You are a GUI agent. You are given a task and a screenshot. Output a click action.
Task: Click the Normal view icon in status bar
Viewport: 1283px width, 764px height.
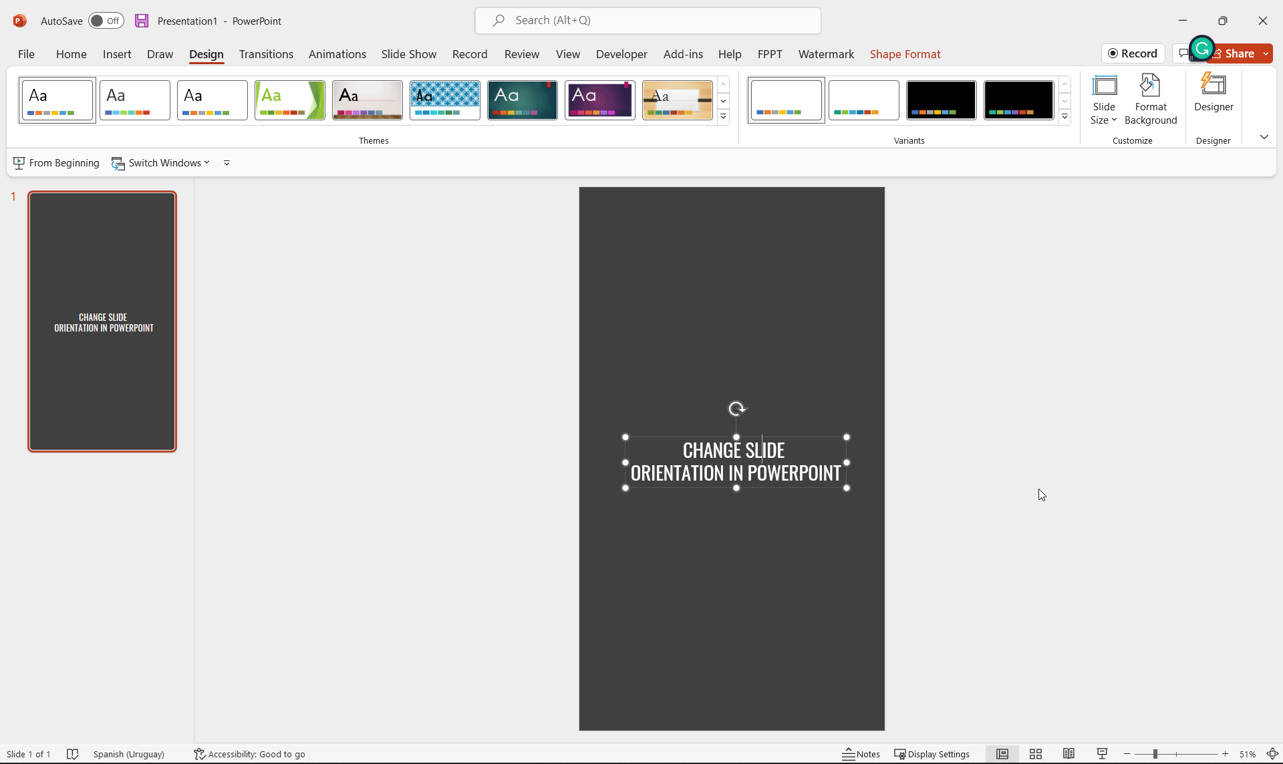(1001, 754)
